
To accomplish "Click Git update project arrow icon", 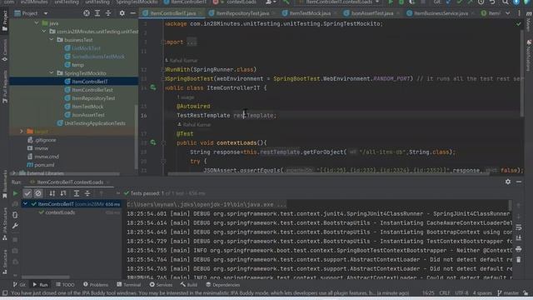I will tap(448, 2).
